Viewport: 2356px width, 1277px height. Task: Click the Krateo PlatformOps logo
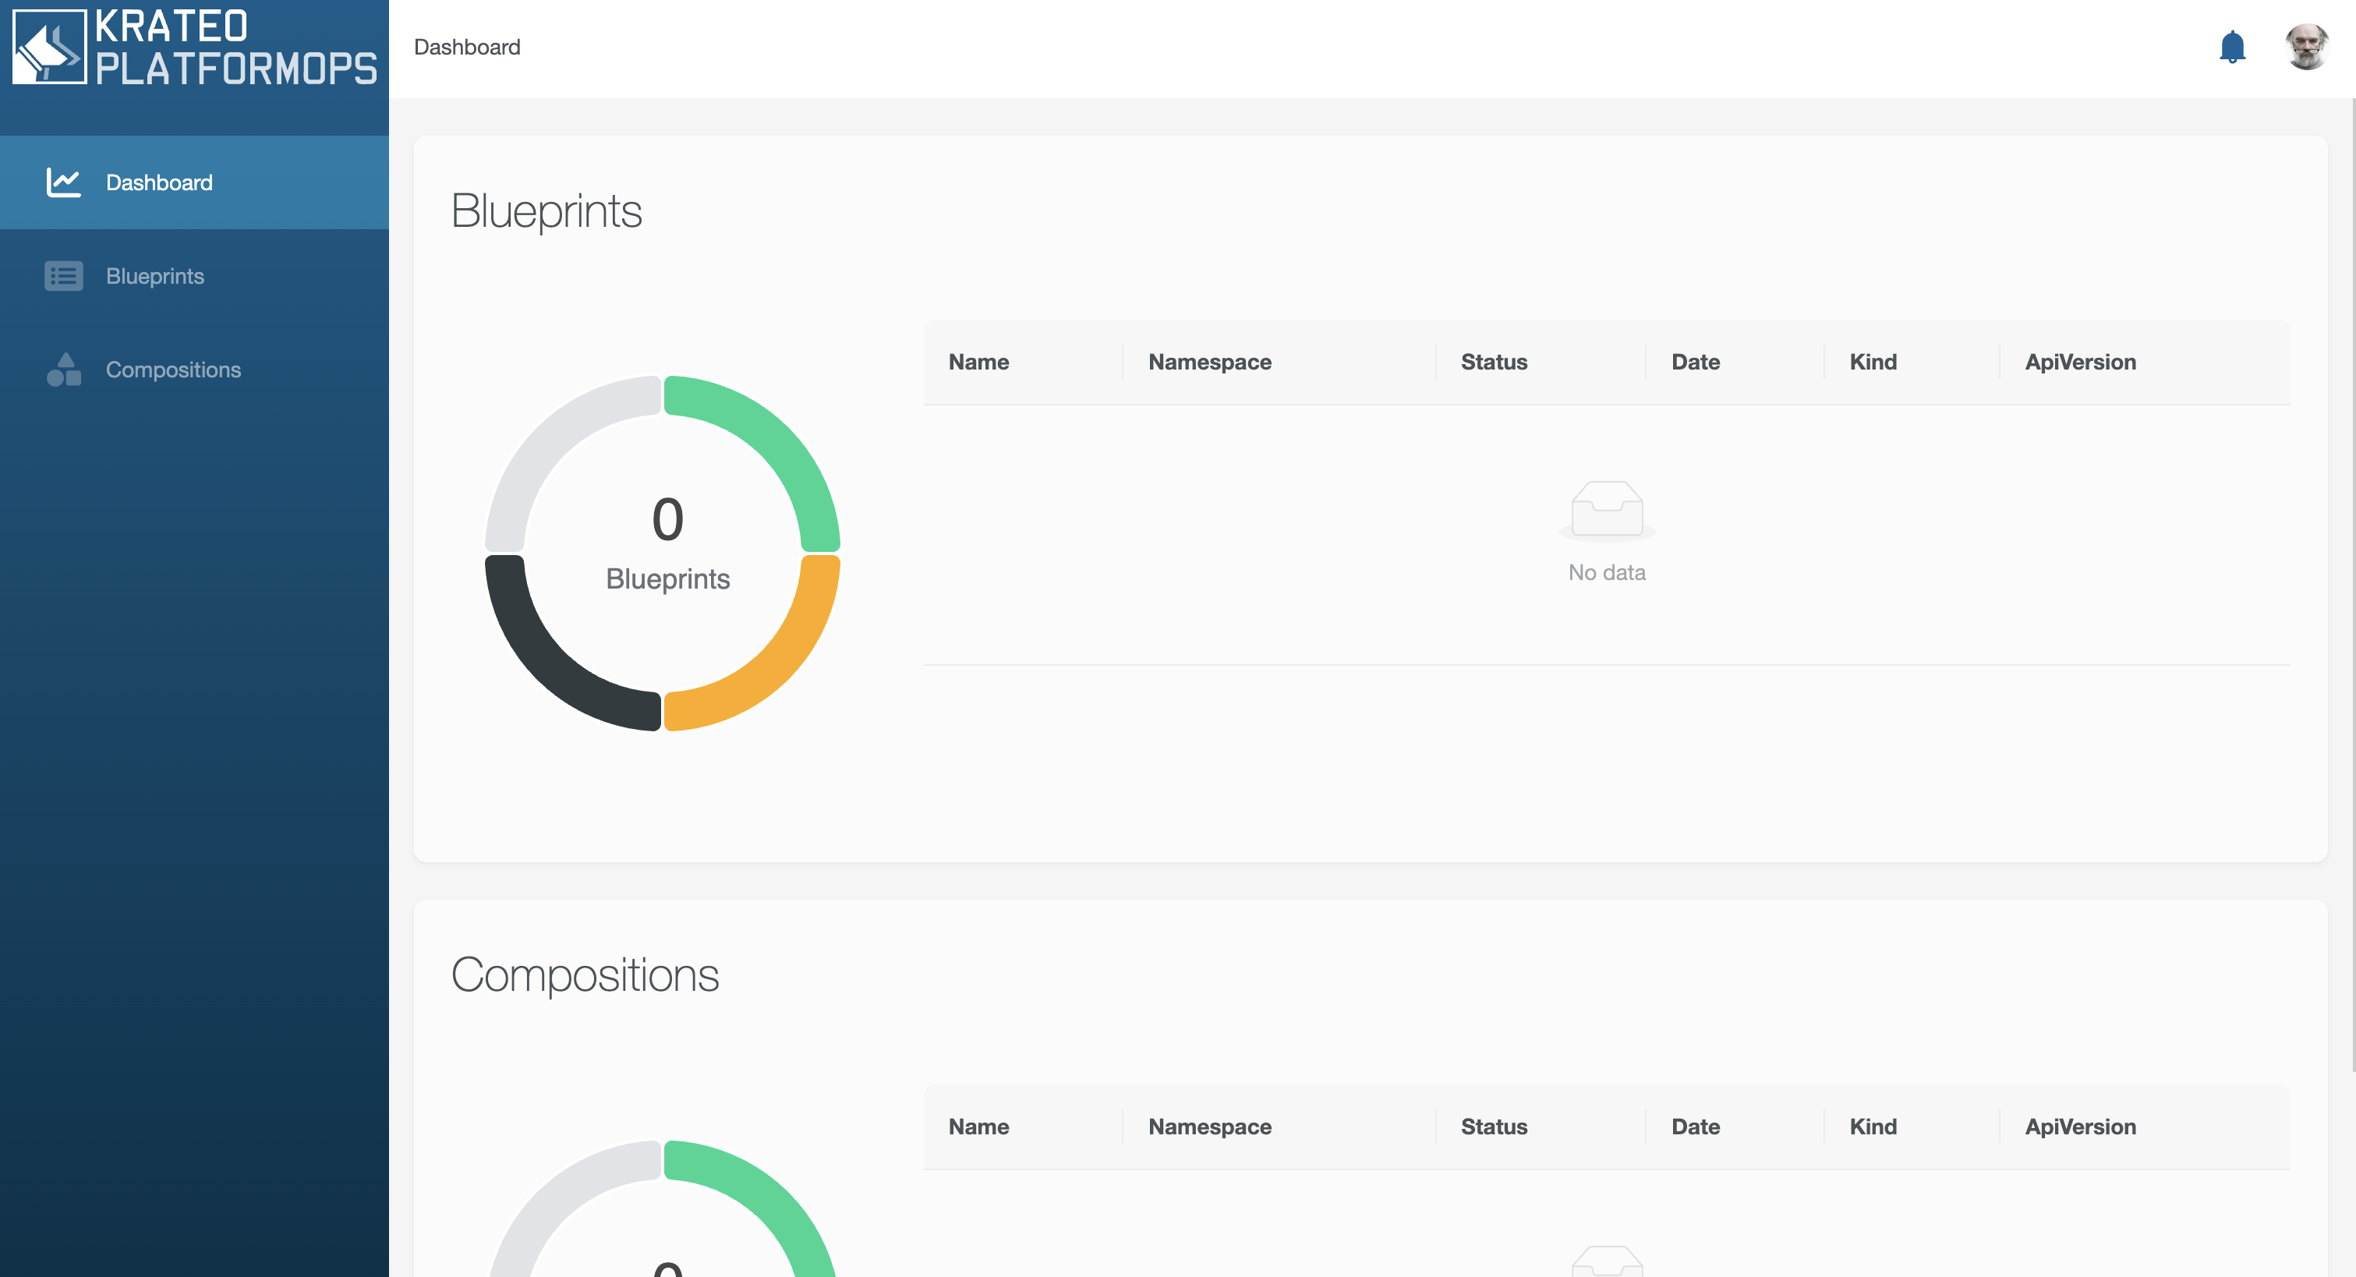pyautogui.click(x=194, y=48)
